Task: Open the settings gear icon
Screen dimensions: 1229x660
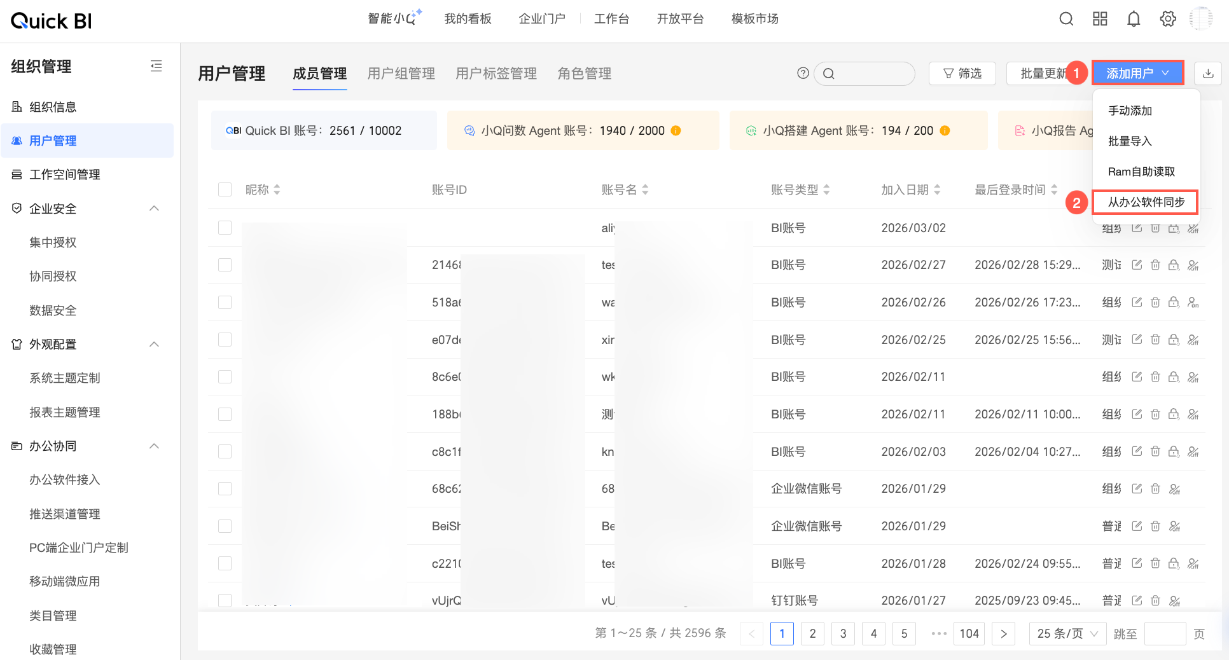Action: 1168,19
